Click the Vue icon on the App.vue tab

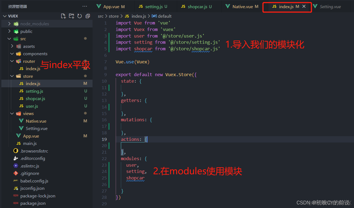pos(99,7)
